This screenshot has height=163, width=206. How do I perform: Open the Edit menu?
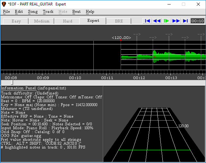(x=19, y=12)
